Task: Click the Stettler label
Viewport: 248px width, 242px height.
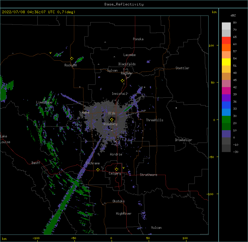Action: point(182,68)
